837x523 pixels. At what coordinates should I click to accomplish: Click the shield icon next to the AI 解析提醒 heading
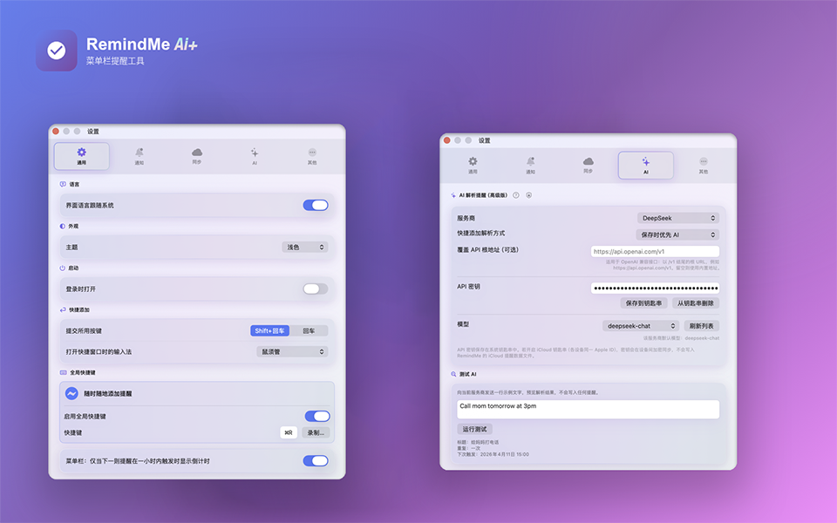tap(529, 195)
